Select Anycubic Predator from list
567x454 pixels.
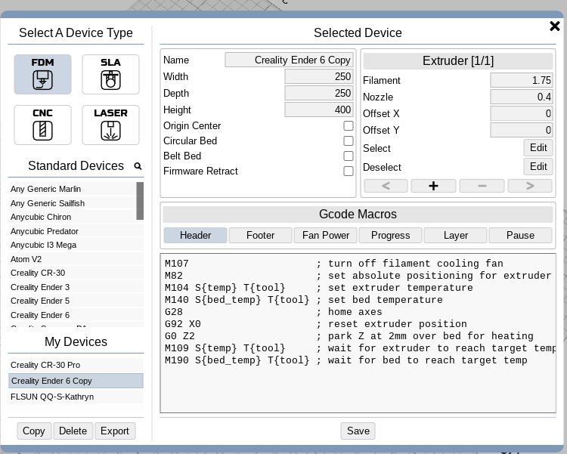click(76, 231)
